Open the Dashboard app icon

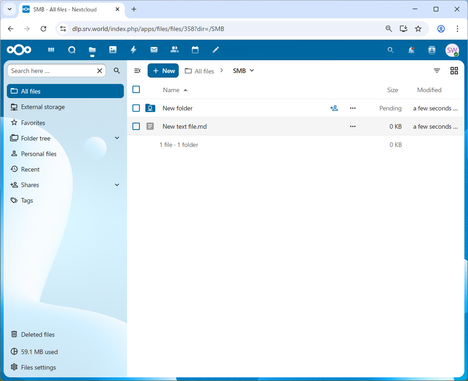click(x=51, y=50)
